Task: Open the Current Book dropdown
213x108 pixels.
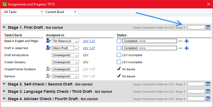Action: tap(60, 12)
